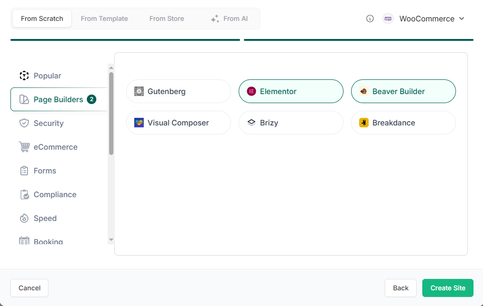Click the Elementor logo icon

(251, 91)
